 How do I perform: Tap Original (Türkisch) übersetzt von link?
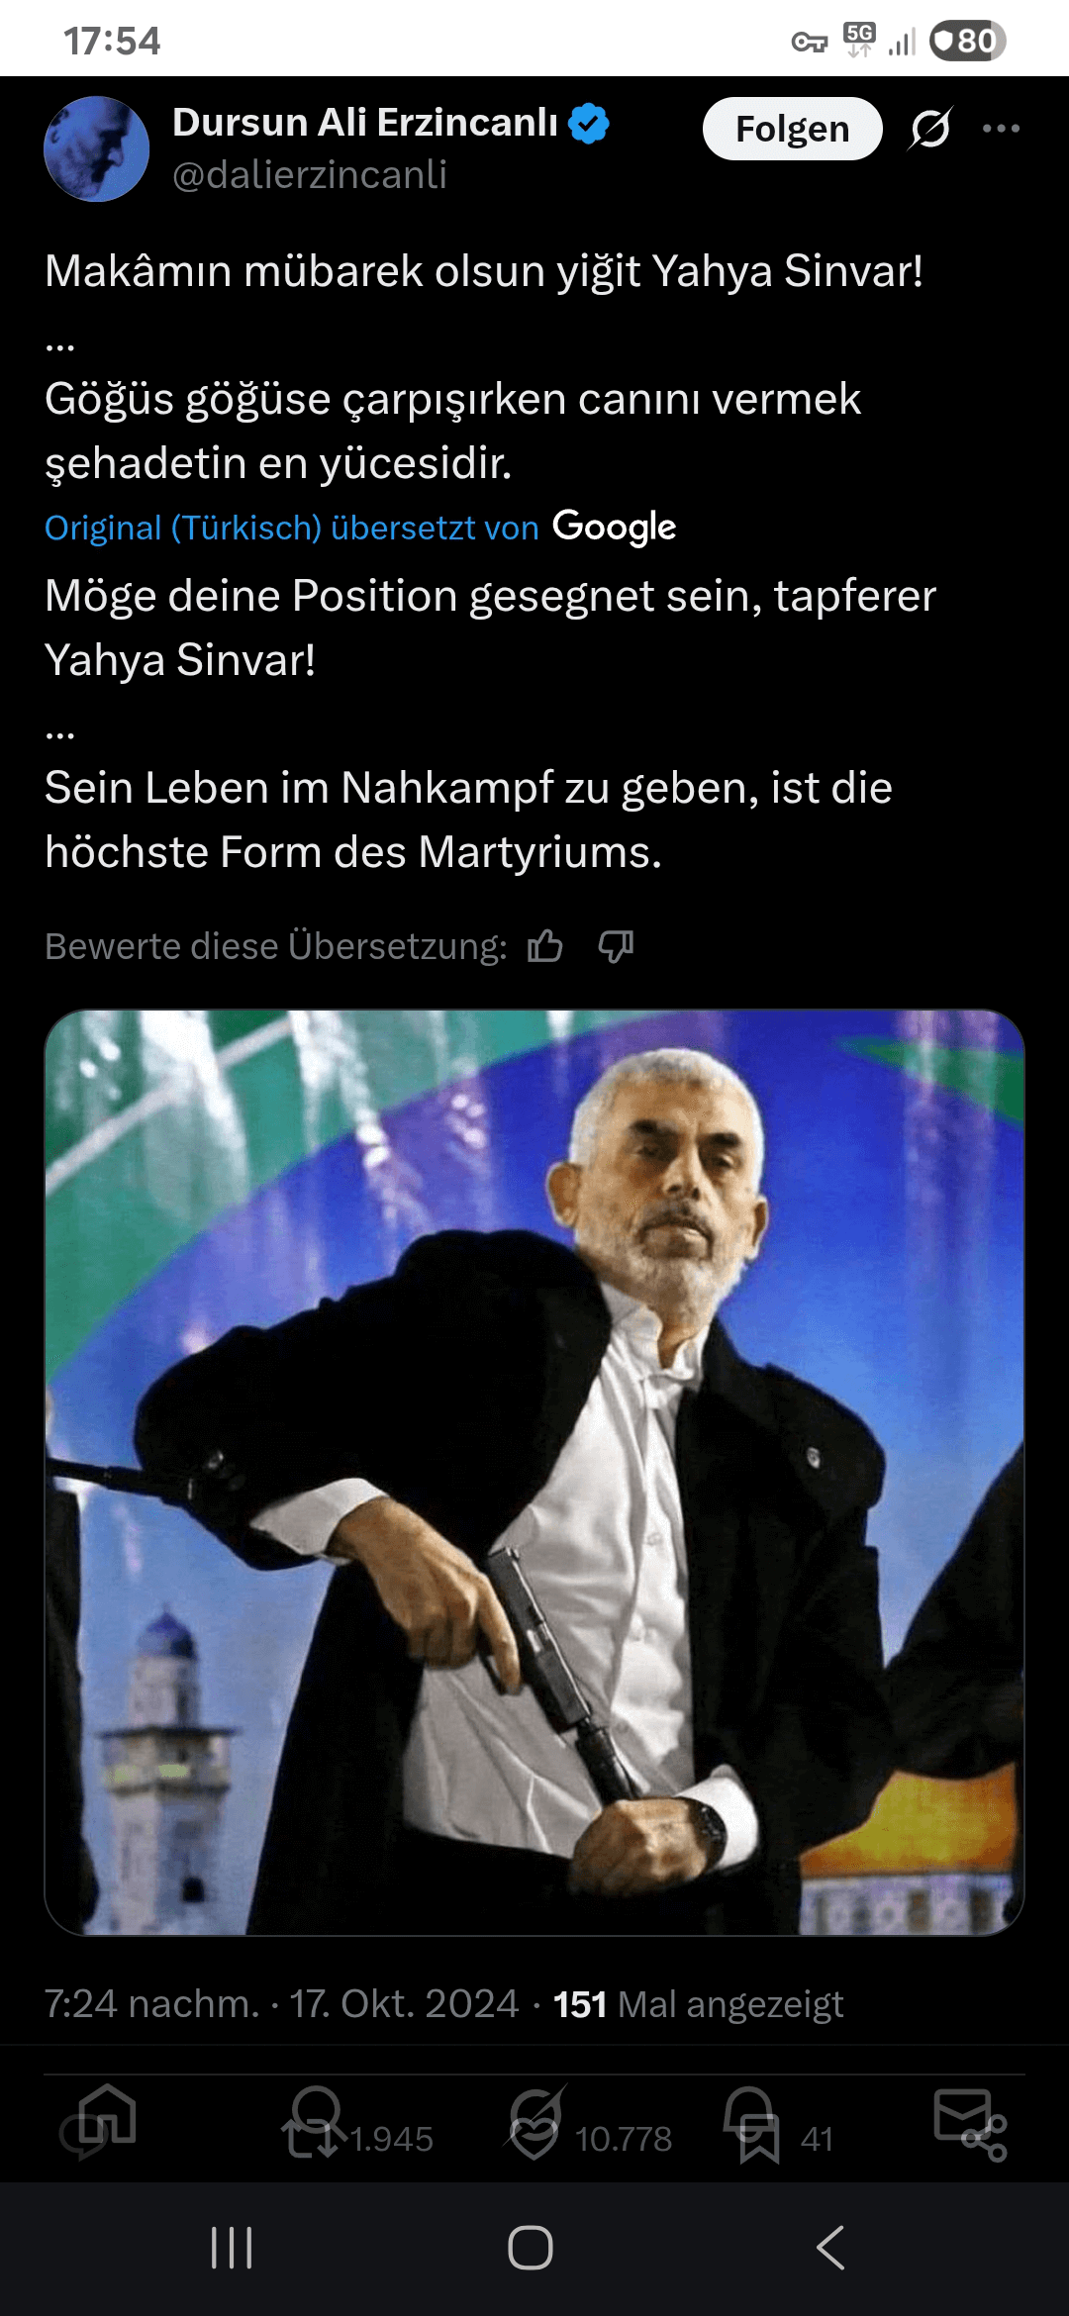[x=292, y=528]
